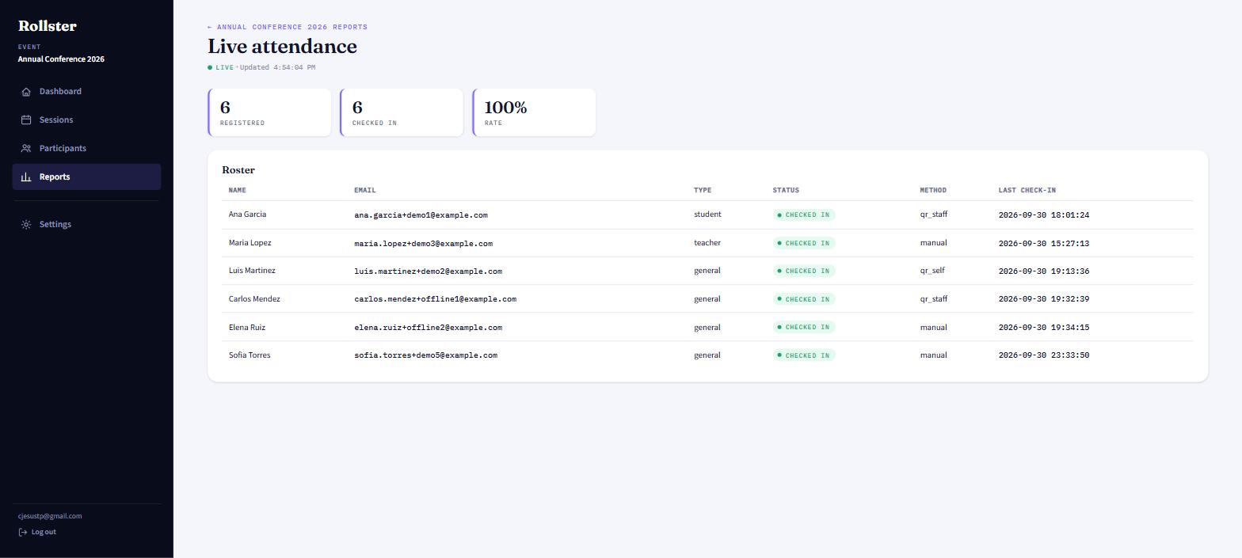1242x558 pixels.
Task: Click email sofia.torres+demo5@example.com
Action: [x=426, y=355]
